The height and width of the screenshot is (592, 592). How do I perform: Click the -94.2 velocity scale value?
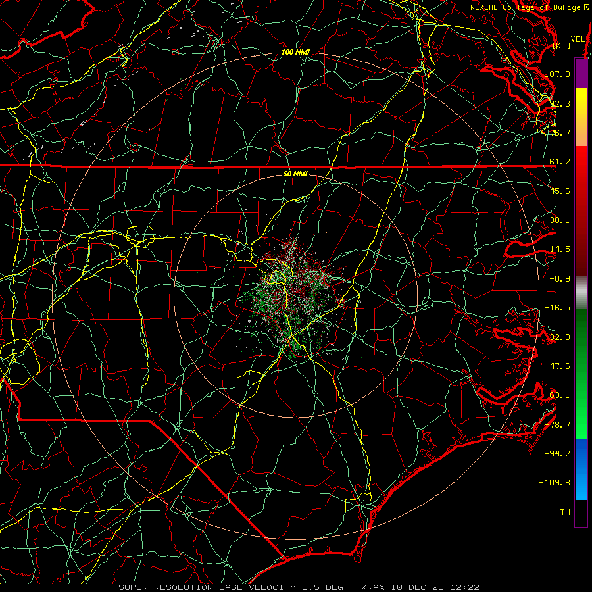pyautogui.click(x=557, y=454)
